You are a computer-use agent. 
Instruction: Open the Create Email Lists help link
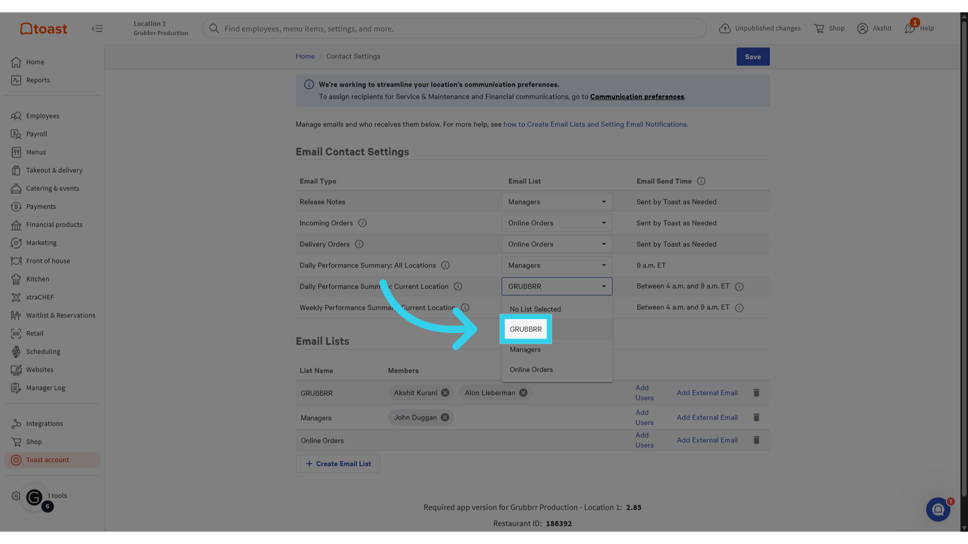point(595,124)
